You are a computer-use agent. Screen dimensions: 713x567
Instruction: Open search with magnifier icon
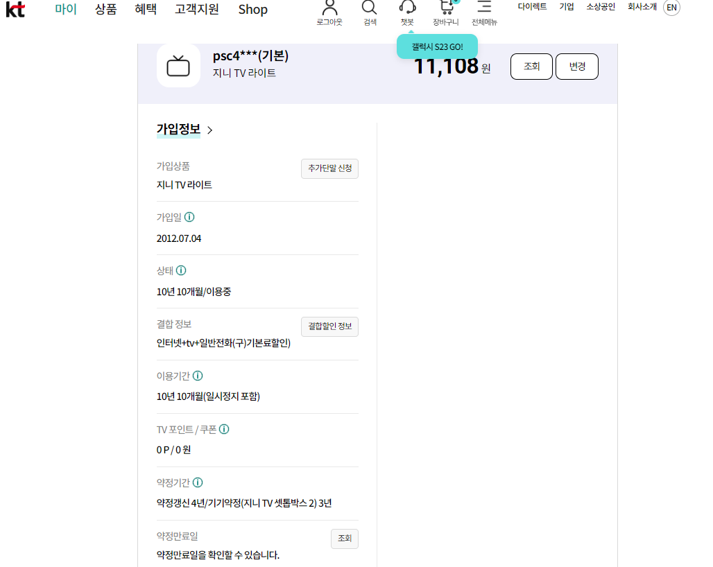tap(370, 8)
